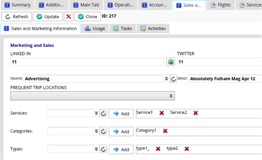Viewport: 262px width, 160px height.
Task: Open the Flights tab
Action: click(x=221, y=5)
